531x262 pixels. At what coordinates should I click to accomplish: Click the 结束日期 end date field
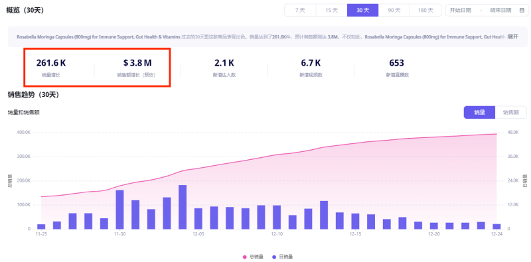[500, 10]
